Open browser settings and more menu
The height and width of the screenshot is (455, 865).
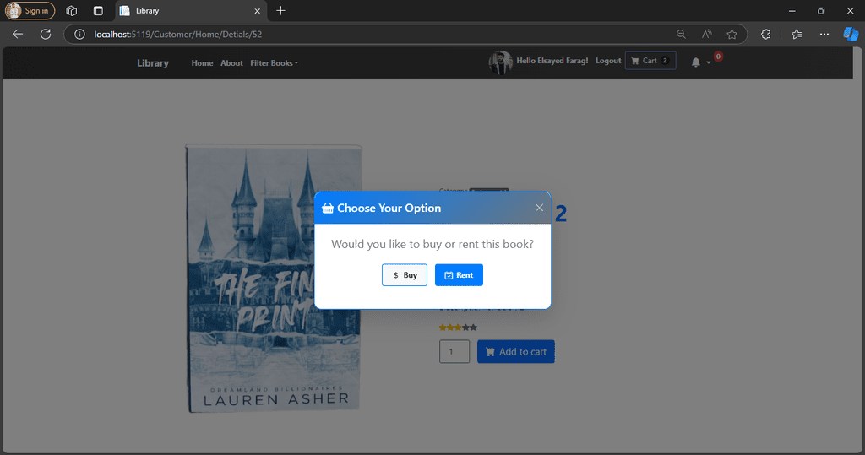(824, 35)
